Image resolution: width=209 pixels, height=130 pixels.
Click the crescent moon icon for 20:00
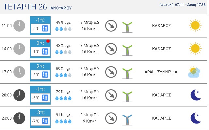click(x=196, y=95)
